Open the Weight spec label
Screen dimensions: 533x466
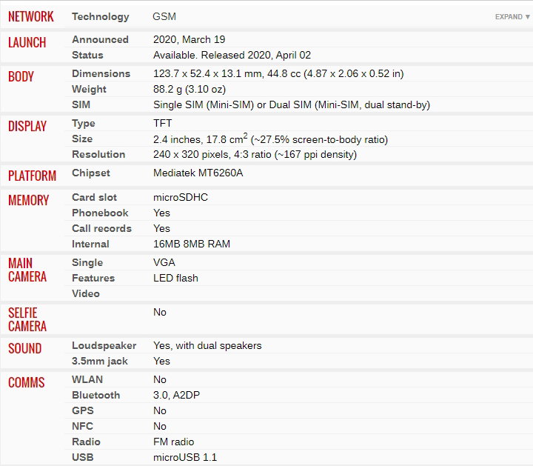tap(89, 89)
